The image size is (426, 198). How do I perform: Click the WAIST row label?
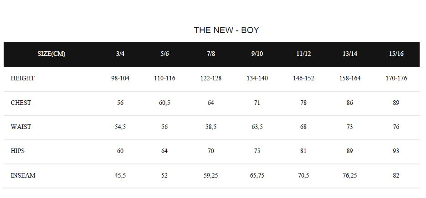pyautogui.click(x=21, y=127)
